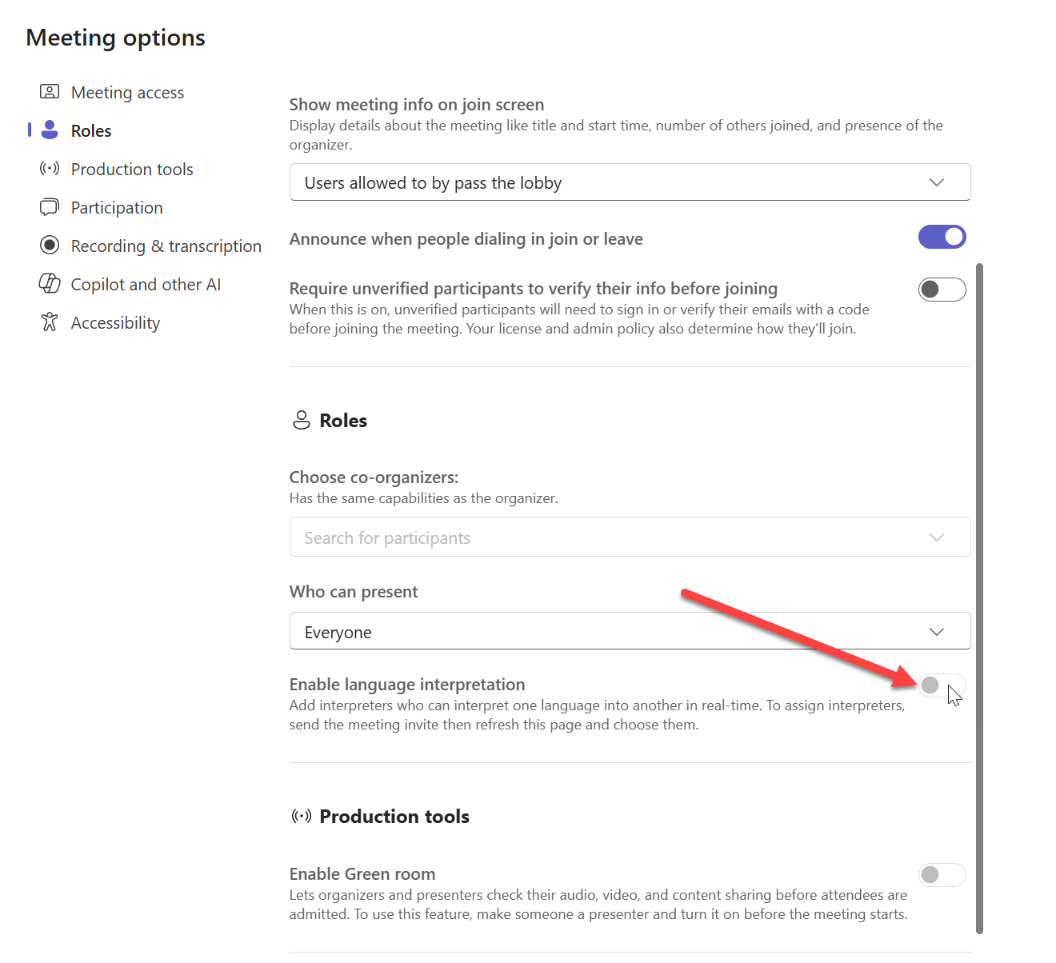Click the Accessibility figure icon
The width and height of the screenshot is (1056, 963).
pos(50,322)
